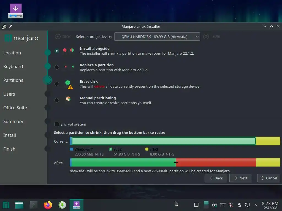282x211 pixels.
Task: Open the virtual desktop pager
Action: point(206,205)
